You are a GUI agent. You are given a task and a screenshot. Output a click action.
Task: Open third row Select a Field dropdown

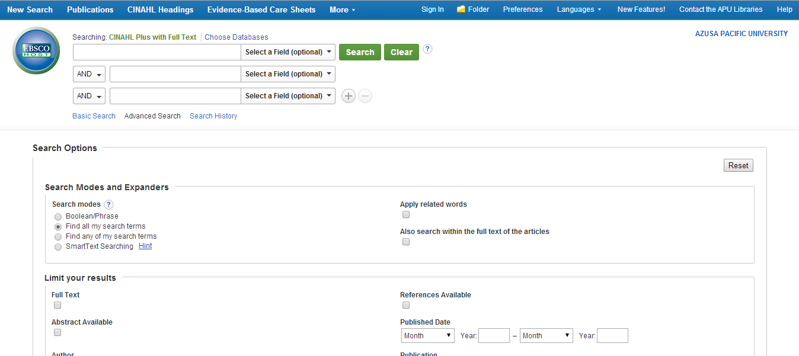[288, 96]
